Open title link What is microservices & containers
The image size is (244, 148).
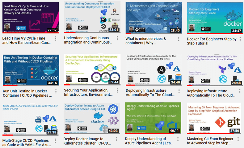[x=146, y=41]
